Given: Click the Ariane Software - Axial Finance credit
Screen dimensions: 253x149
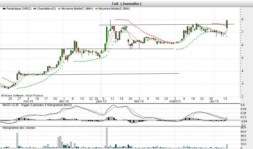Looking at the screenshot, I should coord(22,95).
